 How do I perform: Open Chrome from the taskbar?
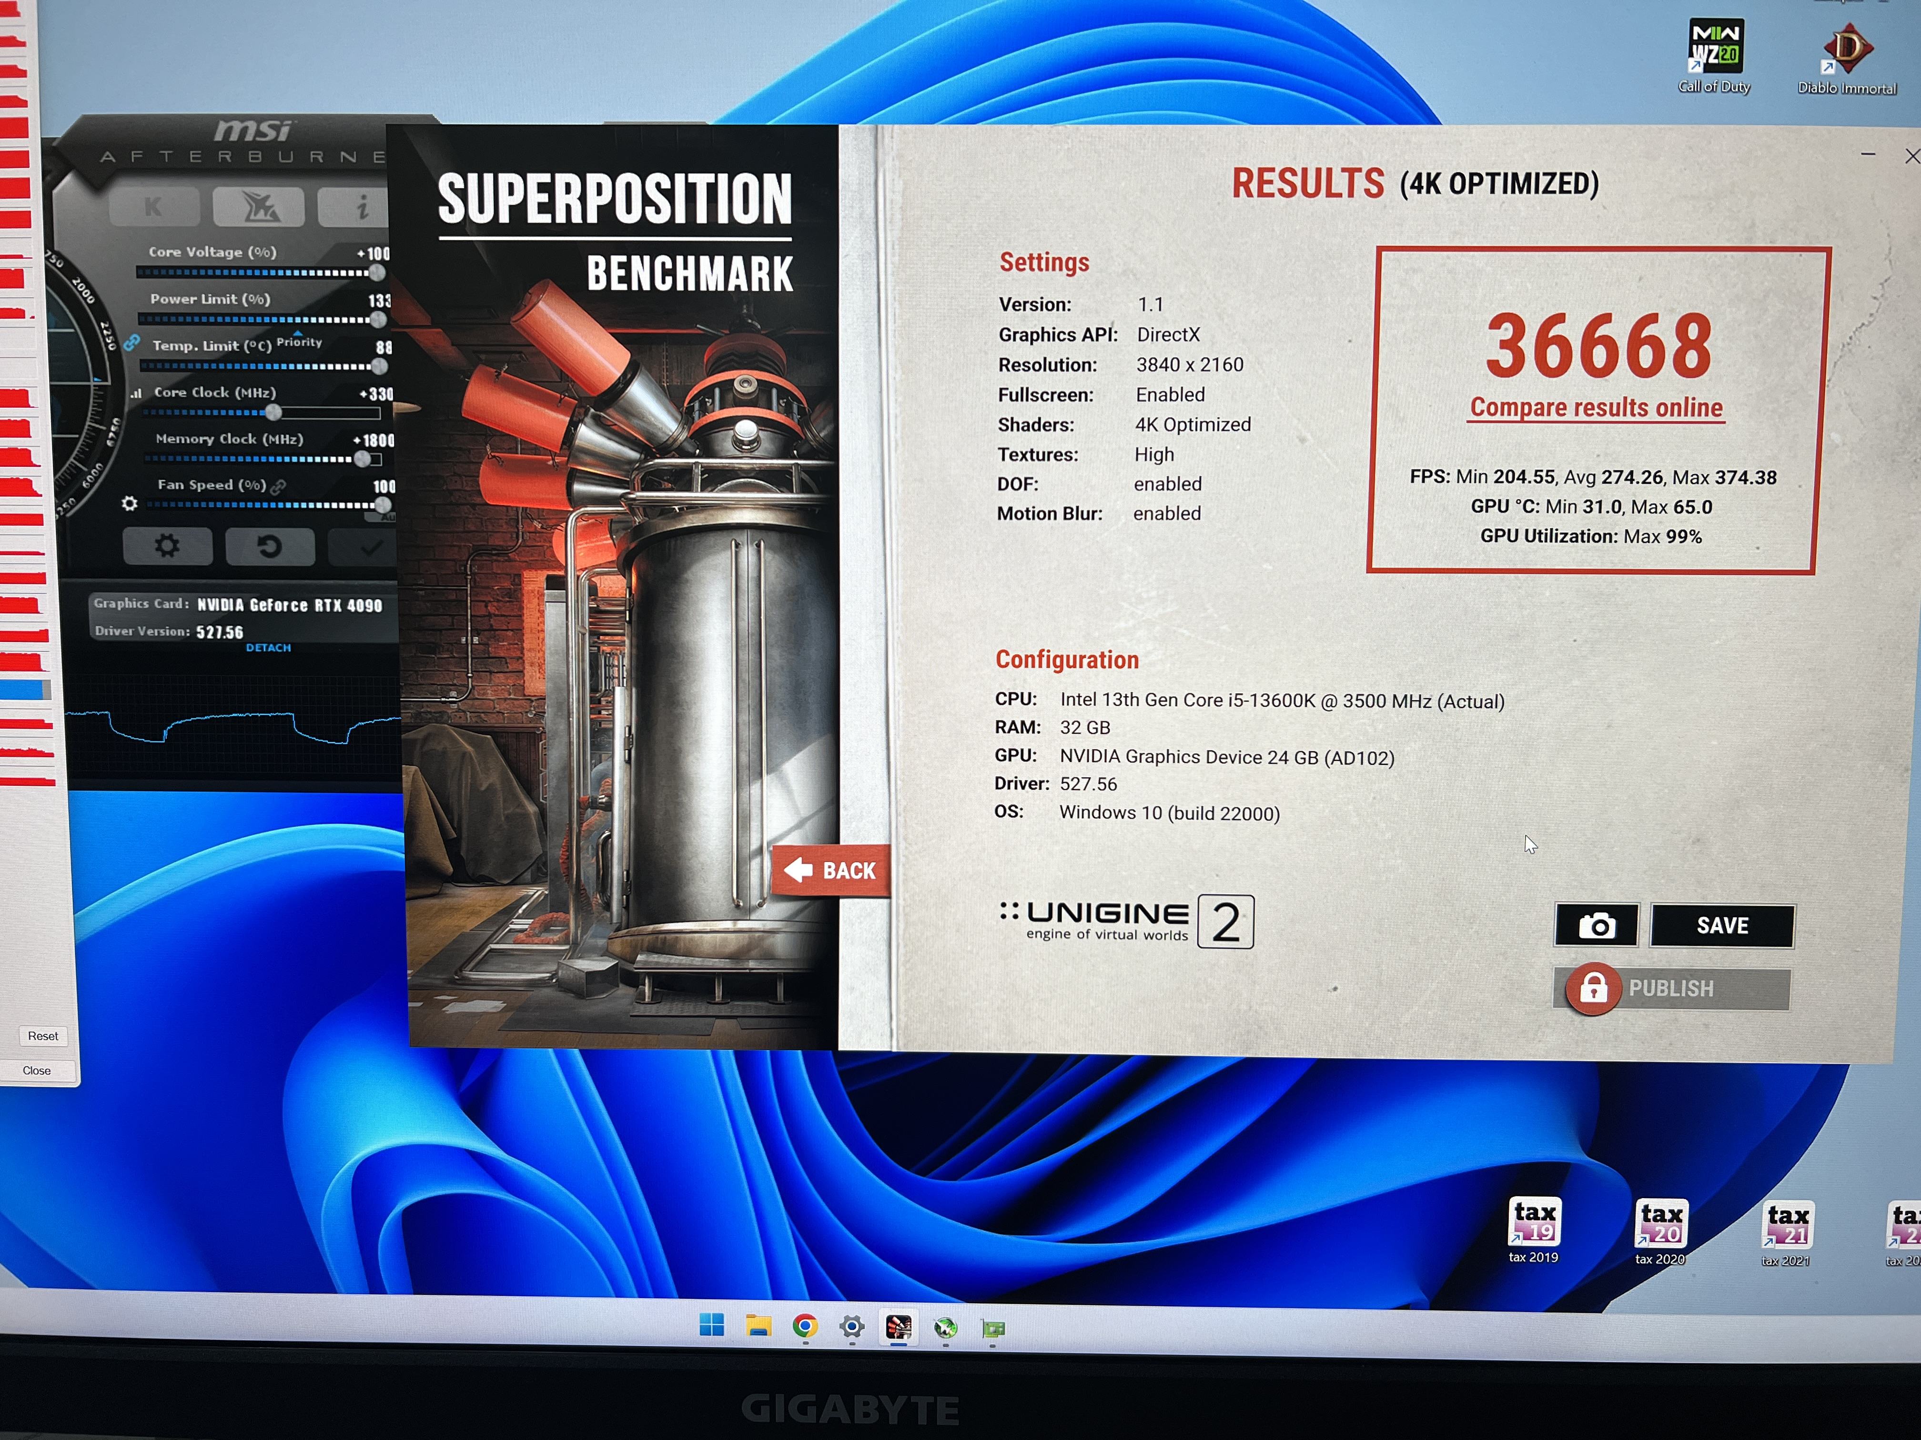(805, 1326)
